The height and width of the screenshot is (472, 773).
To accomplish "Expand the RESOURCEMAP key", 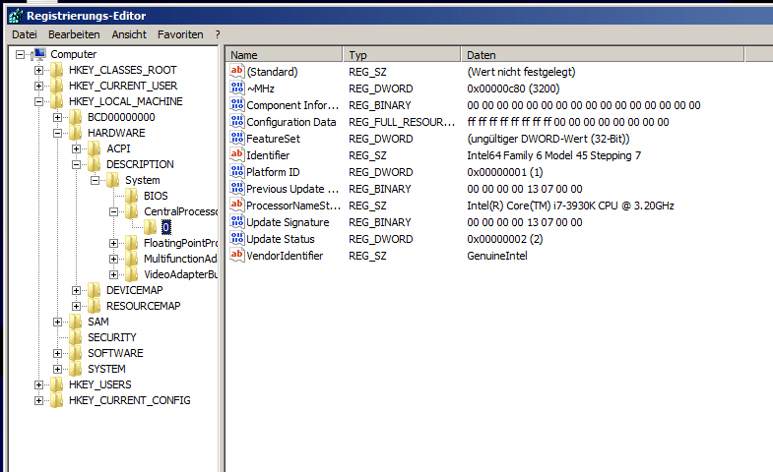I will pyautogui.click(x=77, y=306).
